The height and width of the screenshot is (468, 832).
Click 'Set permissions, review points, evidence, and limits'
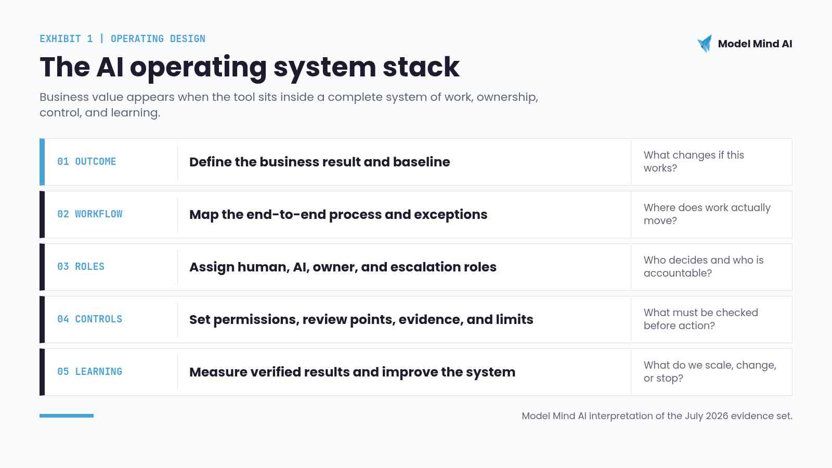(x=361, y=319)
